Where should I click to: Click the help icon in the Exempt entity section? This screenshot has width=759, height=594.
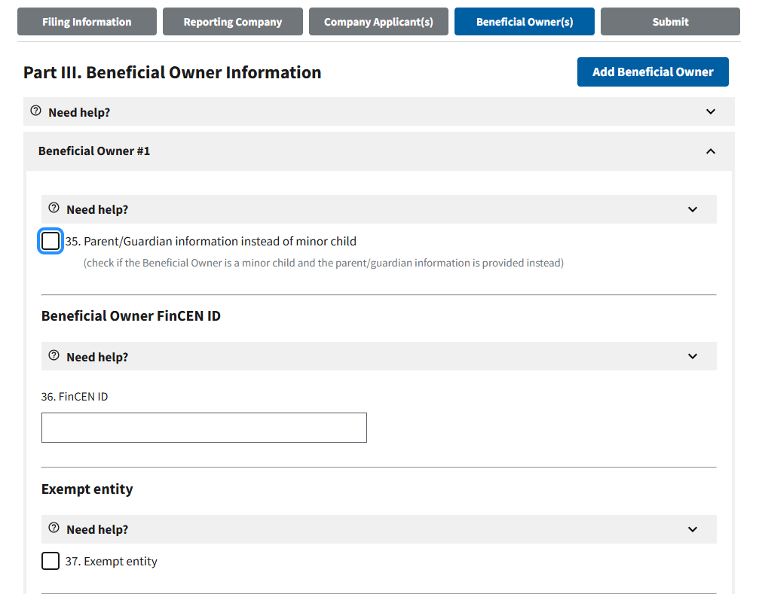click(x=54, y=528)
